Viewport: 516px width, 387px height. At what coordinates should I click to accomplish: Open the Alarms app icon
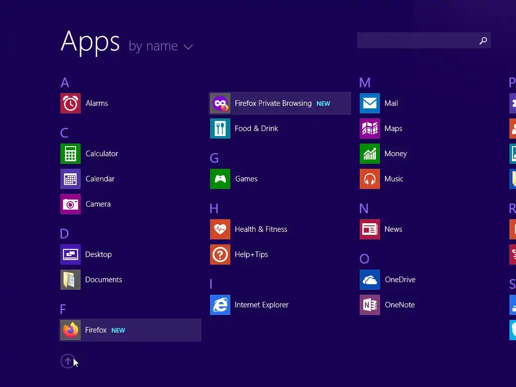click(x=71, y=103)
